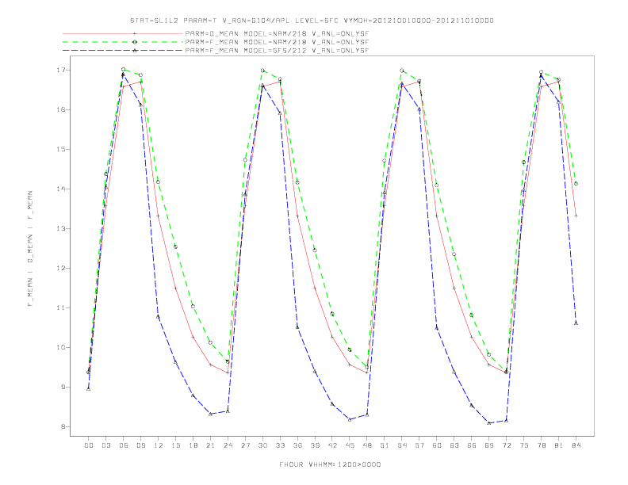The image size is (628, 485).
Task: Click the x-axis tick label 06
Action: 124,445
